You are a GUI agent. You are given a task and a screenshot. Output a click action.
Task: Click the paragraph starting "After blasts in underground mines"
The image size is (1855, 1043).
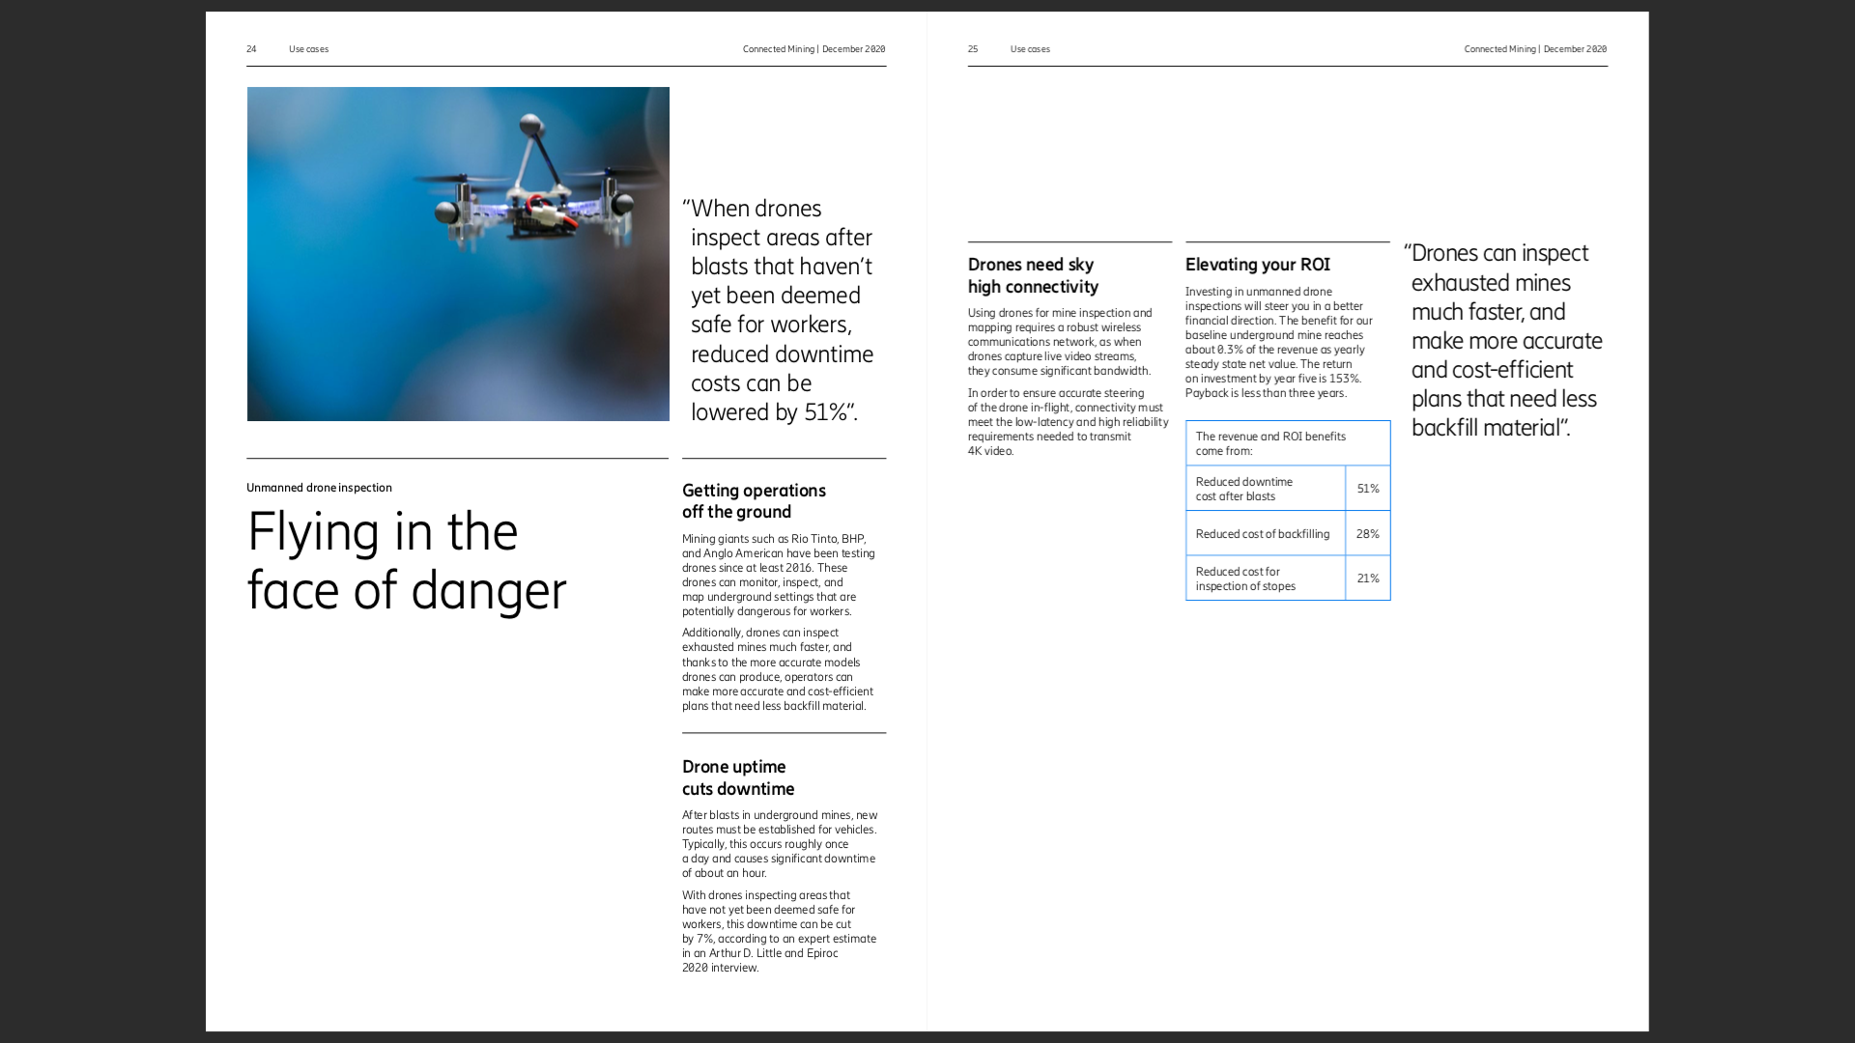[x=780, y=844]
